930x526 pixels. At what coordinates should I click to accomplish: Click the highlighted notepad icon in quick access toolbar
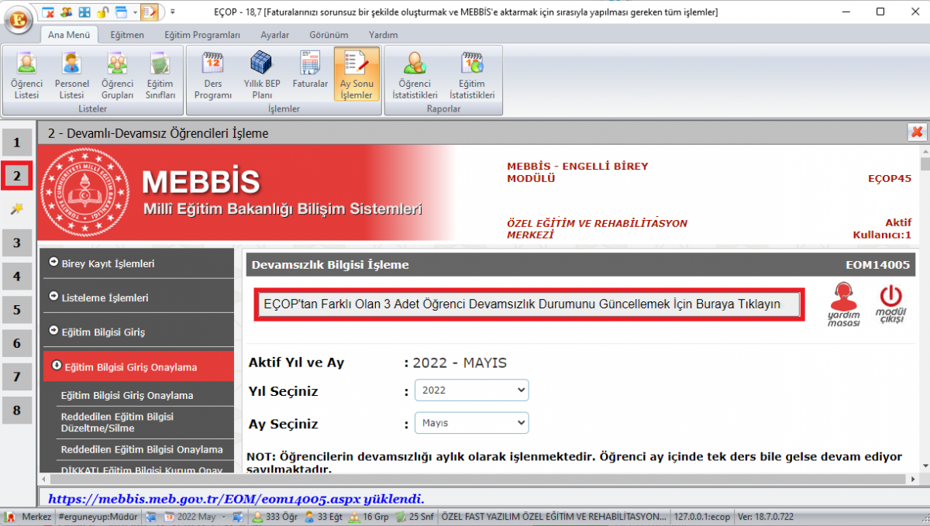click(x=150, y=12)
